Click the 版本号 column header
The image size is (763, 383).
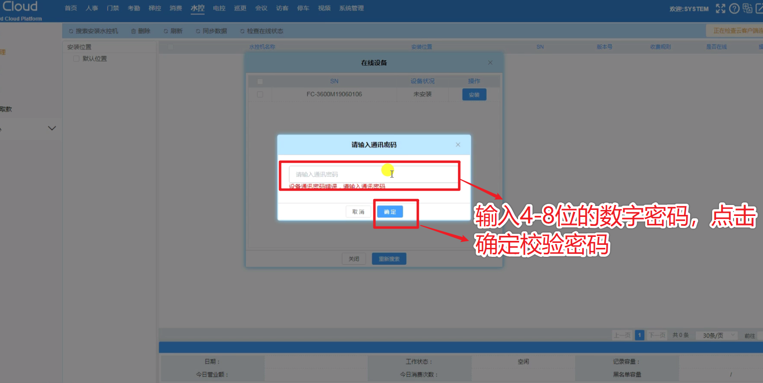(x=604, y=47)
